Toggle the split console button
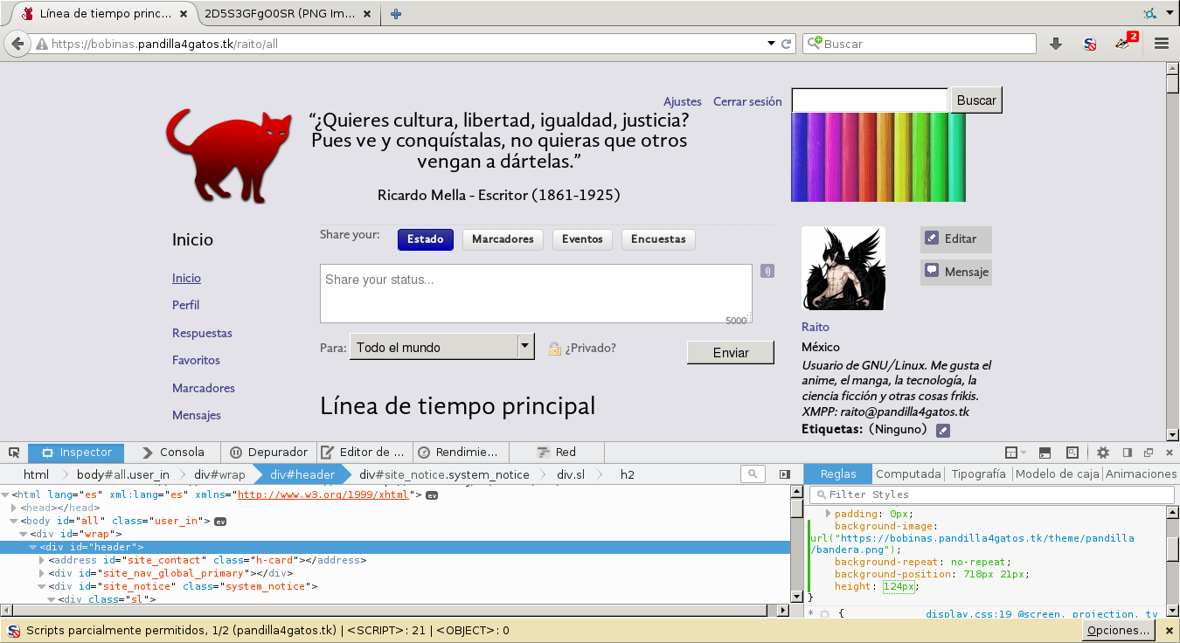Image resolution: width=1180 pixels, height=643 pixels. coord(1045,453)
